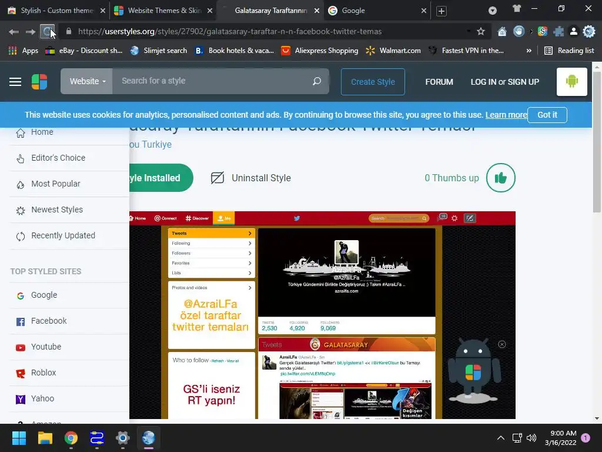Click the Create Style button
The image size is (602, 452).
point(373,82)
